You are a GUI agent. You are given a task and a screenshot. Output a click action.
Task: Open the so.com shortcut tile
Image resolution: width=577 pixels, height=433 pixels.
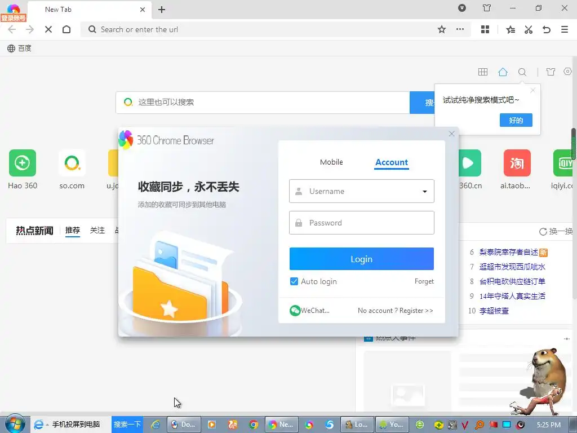click(72, 169)
